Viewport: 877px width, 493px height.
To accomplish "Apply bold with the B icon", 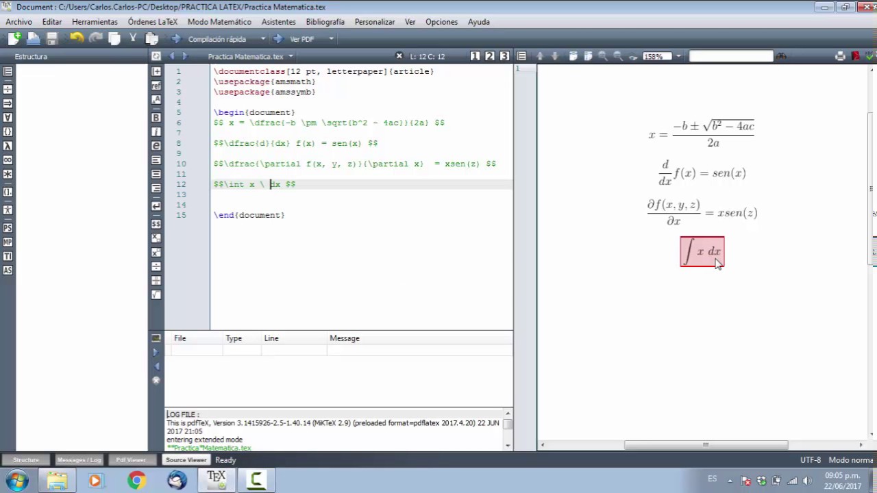I will [156, 117].
